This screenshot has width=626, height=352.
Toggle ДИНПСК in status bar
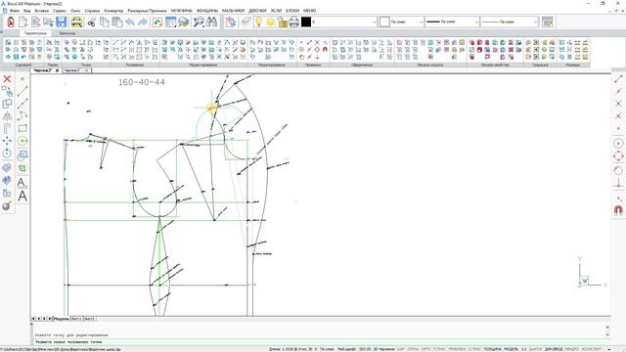coord(536,349)
